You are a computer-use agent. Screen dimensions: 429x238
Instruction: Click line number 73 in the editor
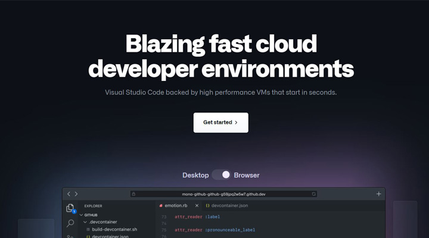tap(164, 217)
